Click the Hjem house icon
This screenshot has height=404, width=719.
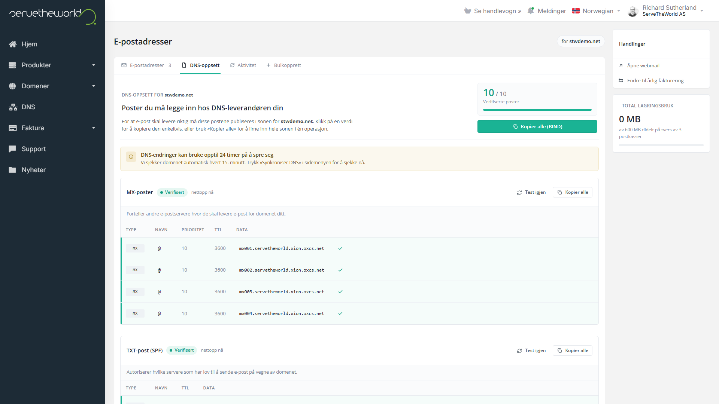pyautogui.click(x=13, y=44)
